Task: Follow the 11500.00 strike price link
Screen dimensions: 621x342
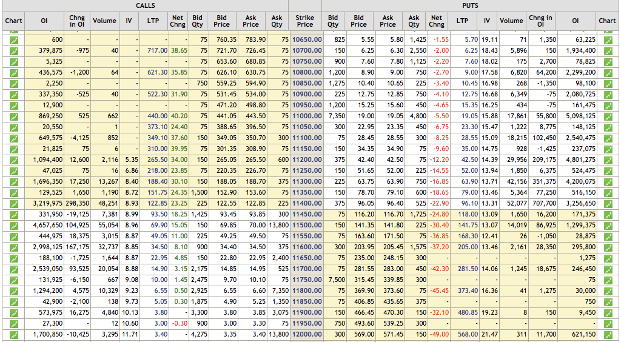Action: [x=307, y=225]
